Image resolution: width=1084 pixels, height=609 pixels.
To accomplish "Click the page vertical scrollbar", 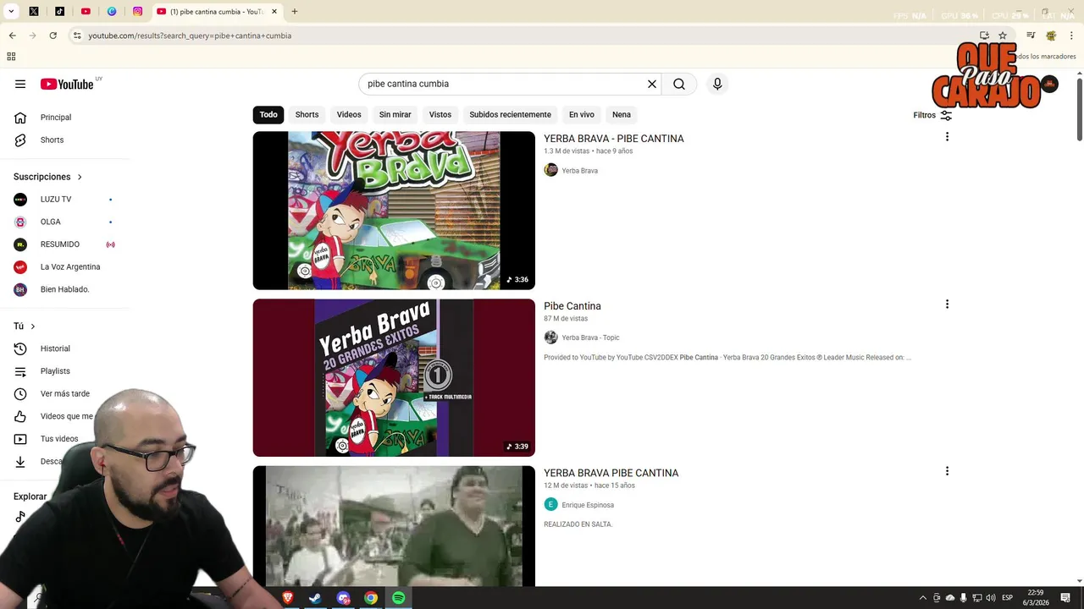I will click(1079, 109).
